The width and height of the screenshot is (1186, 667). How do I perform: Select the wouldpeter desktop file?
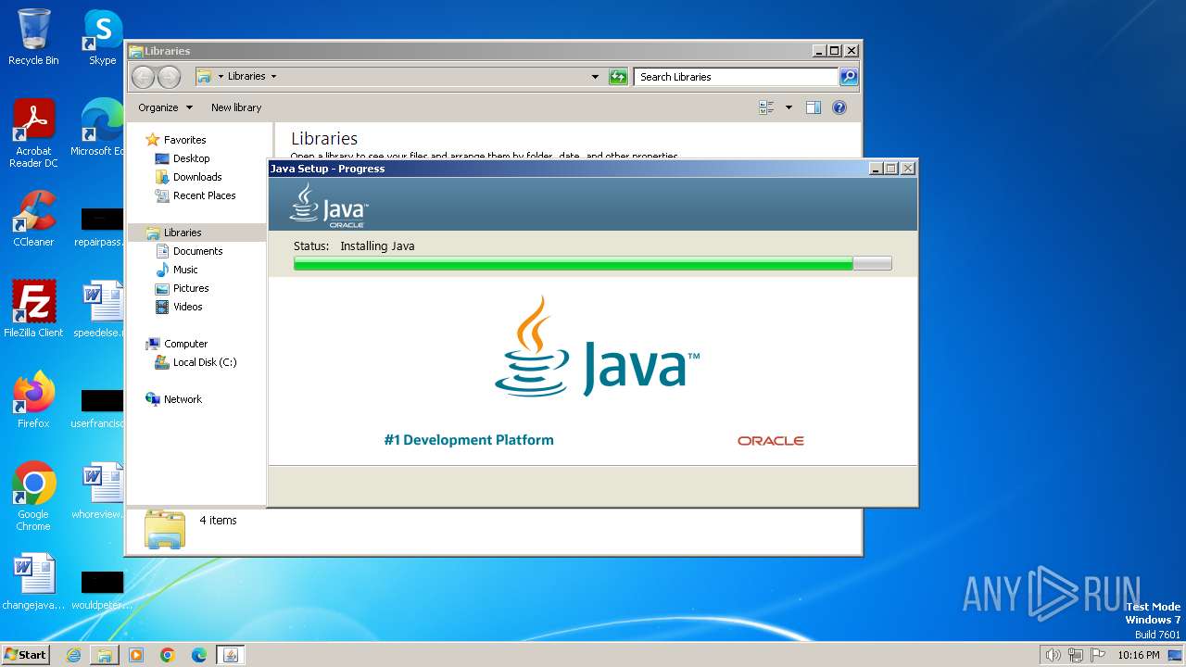102,591
